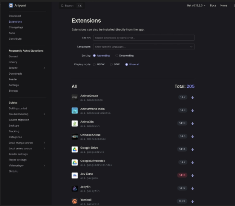Viewport: 235px width, 206px height.
Task: Select SFW display mode
Action: pyautogui.click(x=115, y=64)
